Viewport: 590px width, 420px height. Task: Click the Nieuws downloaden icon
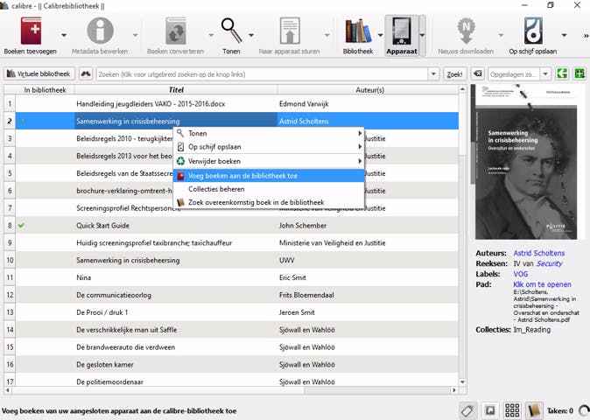pos(466,31)
